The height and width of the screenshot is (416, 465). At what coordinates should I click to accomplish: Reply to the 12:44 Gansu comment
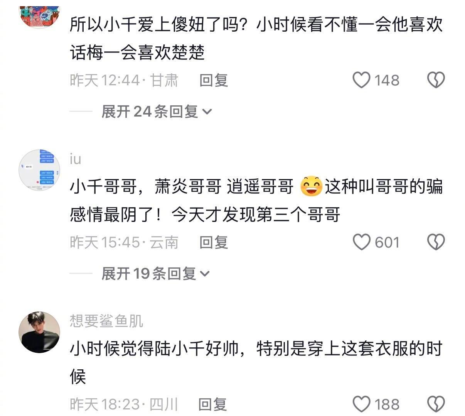(x=214, y=80)
